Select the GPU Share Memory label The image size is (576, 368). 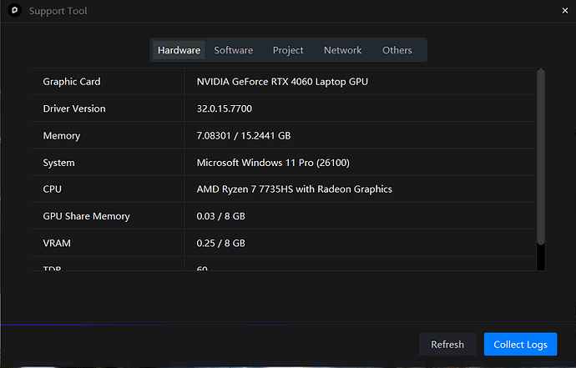86,216
